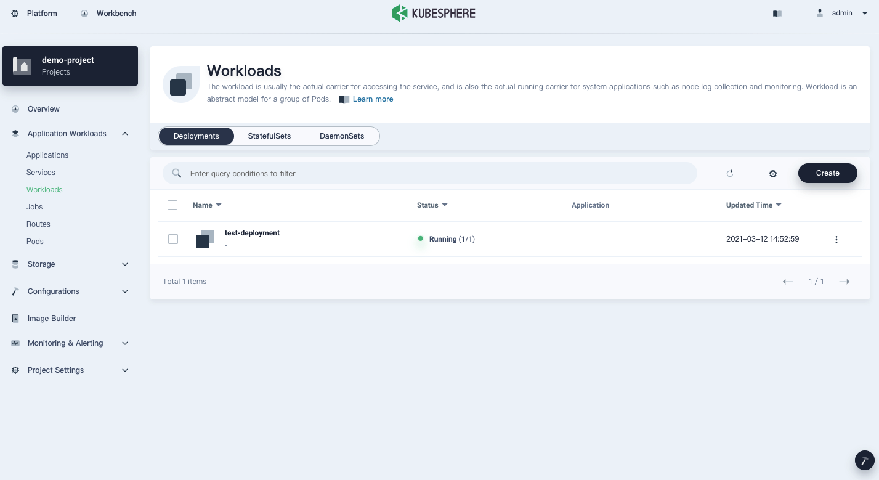Screen dimensions: 879x480
Task: Open the Platform gear icon
Action: (x=15, y=14)
